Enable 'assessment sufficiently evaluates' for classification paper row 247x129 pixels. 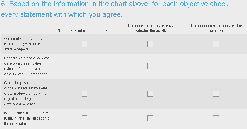point(150,118)
